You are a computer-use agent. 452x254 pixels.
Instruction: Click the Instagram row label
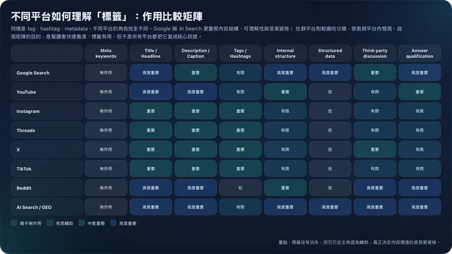[x=46, y=111]
